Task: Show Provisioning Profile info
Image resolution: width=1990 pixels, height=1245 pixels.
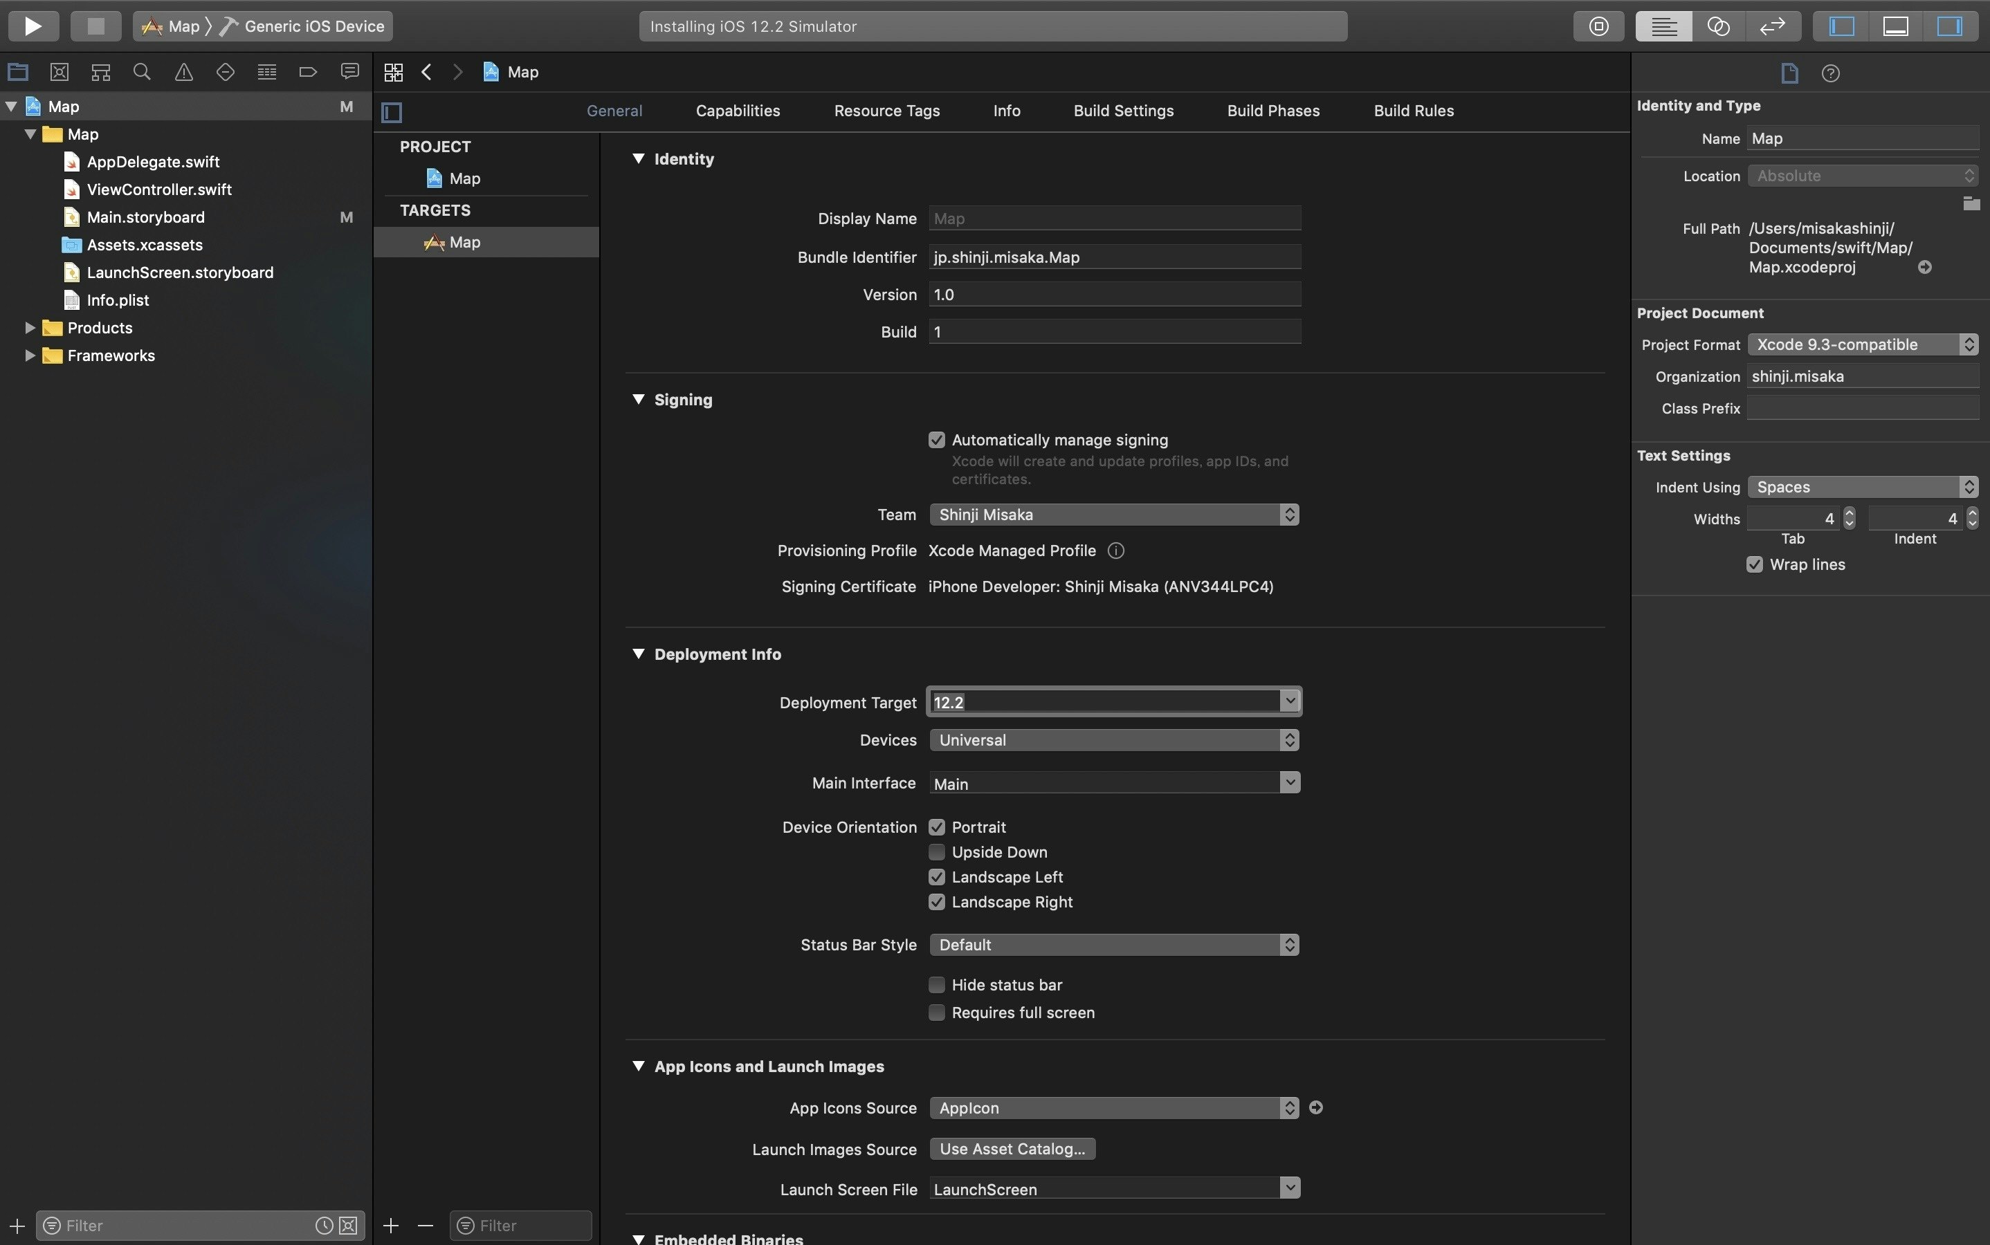Action: pyautogui.click(x=1116, y=551)
